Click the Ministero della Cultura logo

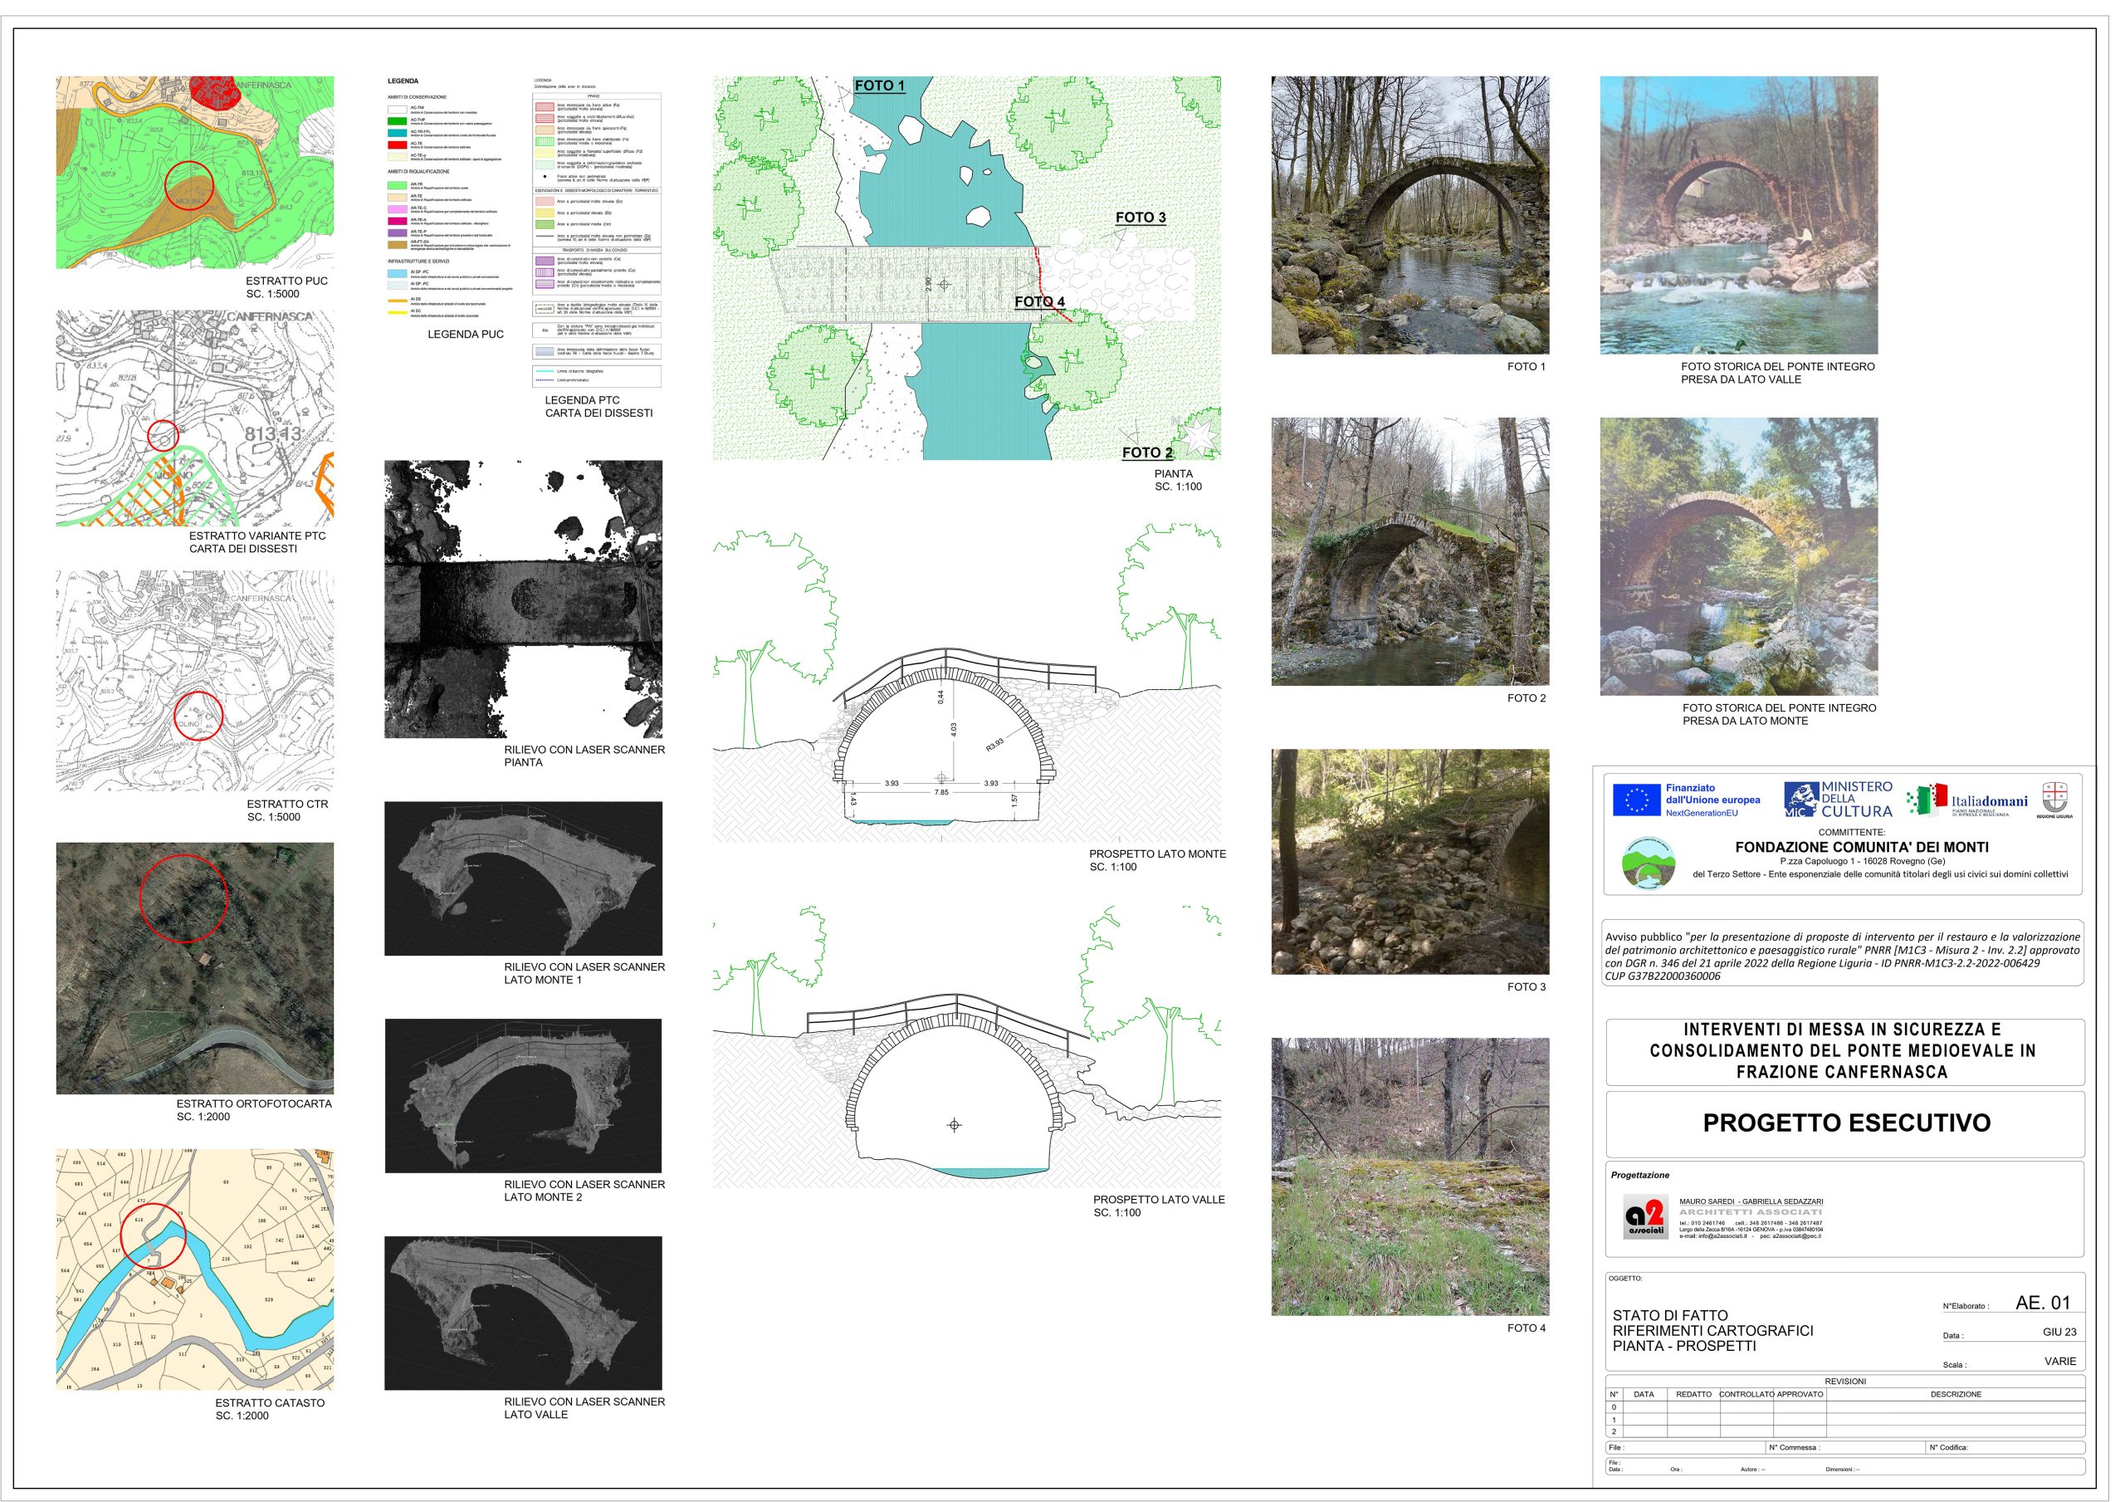pos(1837,799)
